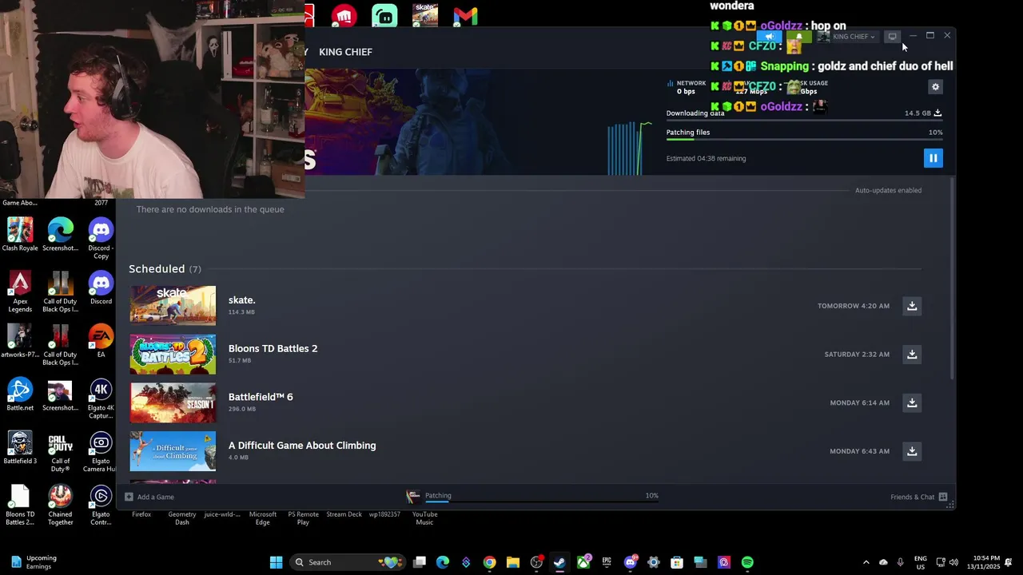Open Epic Games Launcher from the taskbar
Viewport: 1023px width, 575px height.
click(x=607, y=562)
